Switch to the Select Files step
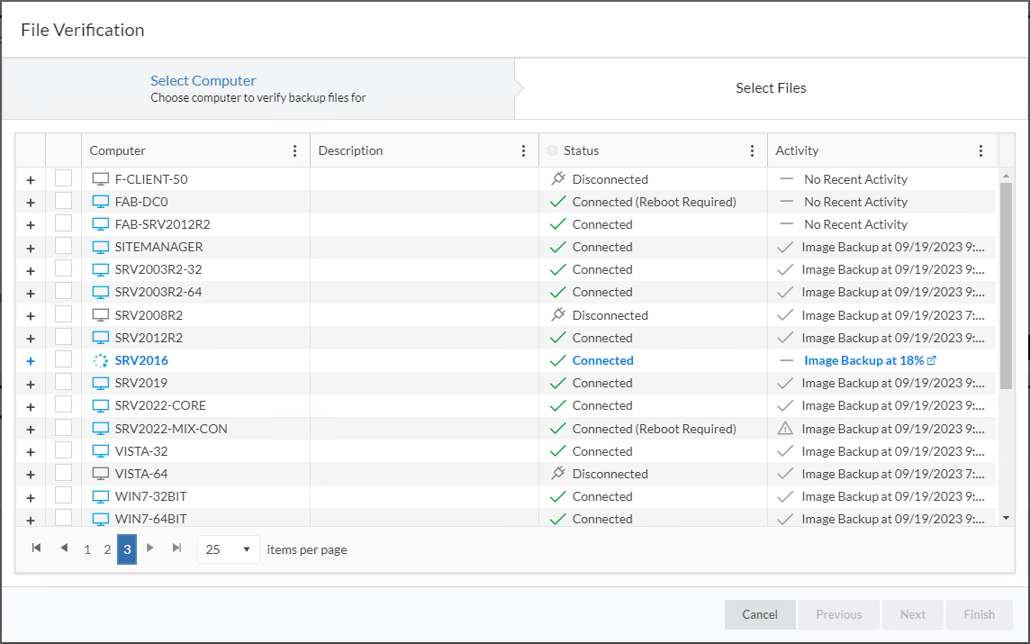Image resolution: width=1030 pixels, height=644 pixels. [x=771, y=88]
